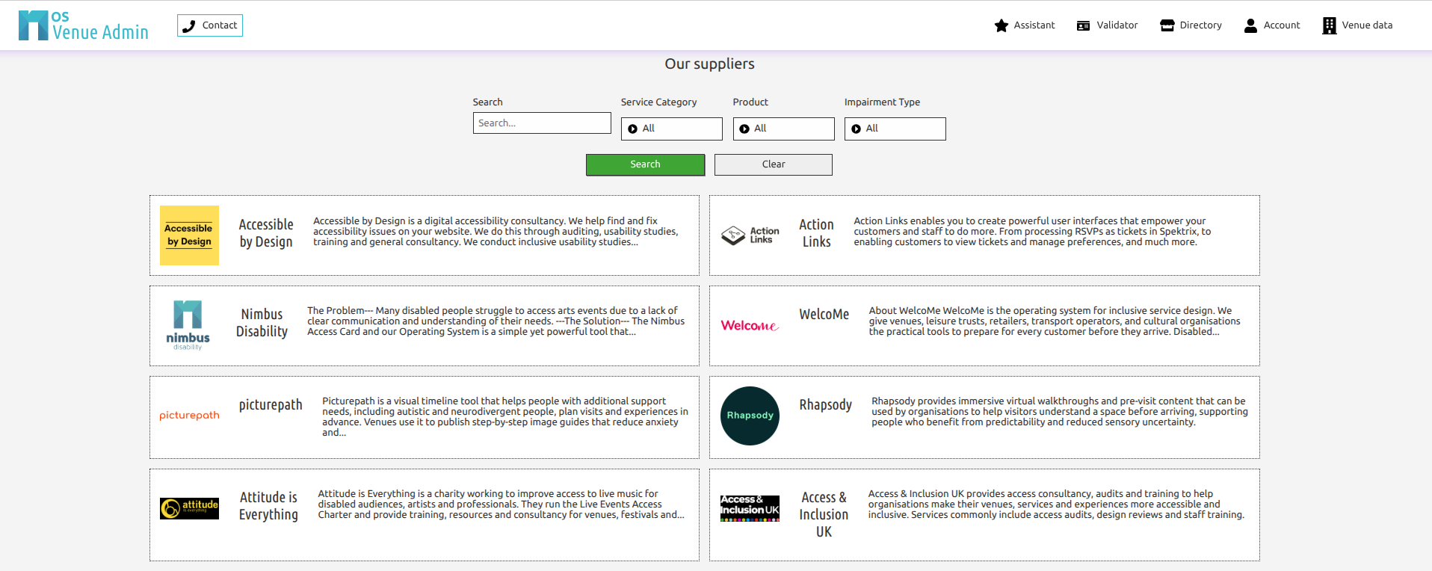Expand the Product dropdown
Screen dimensions: 1432x571
[x=783, y=129]
